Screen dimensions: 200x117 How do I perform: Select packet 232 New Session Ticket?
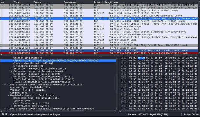(99, 37)
